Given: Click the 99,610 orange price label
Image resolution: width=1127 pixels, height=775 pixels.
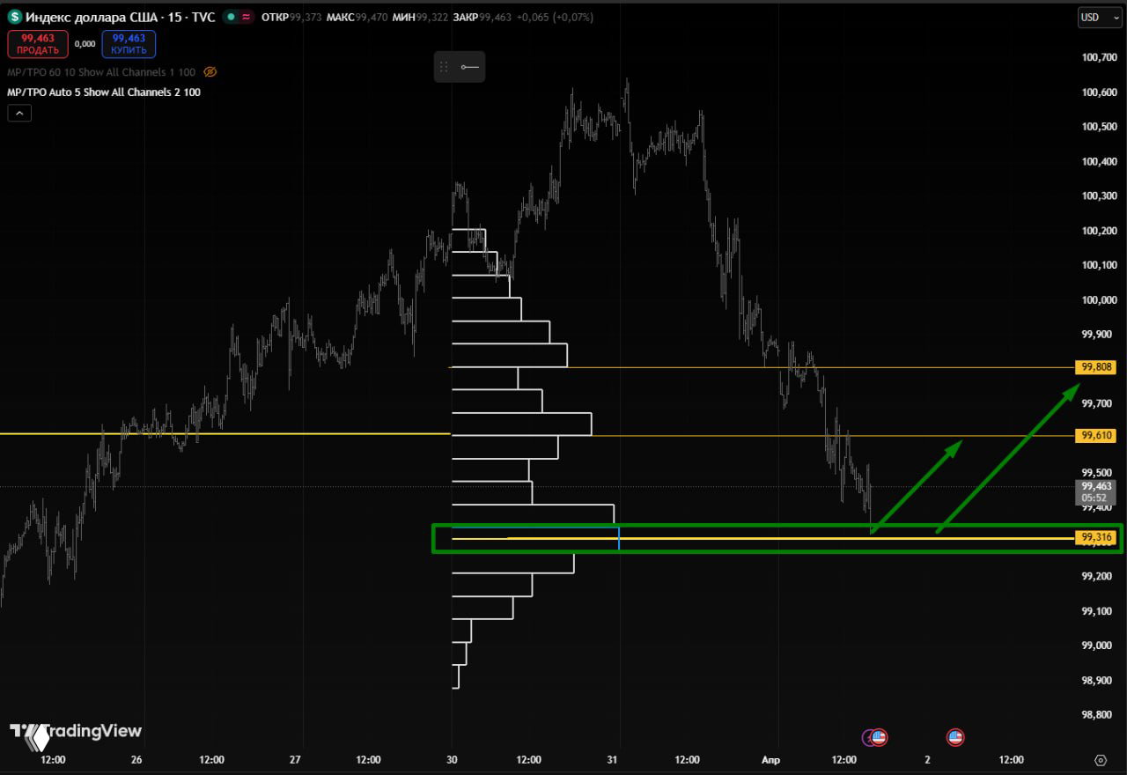Looking at the screenshot, I should click(x=1097, y=436).
